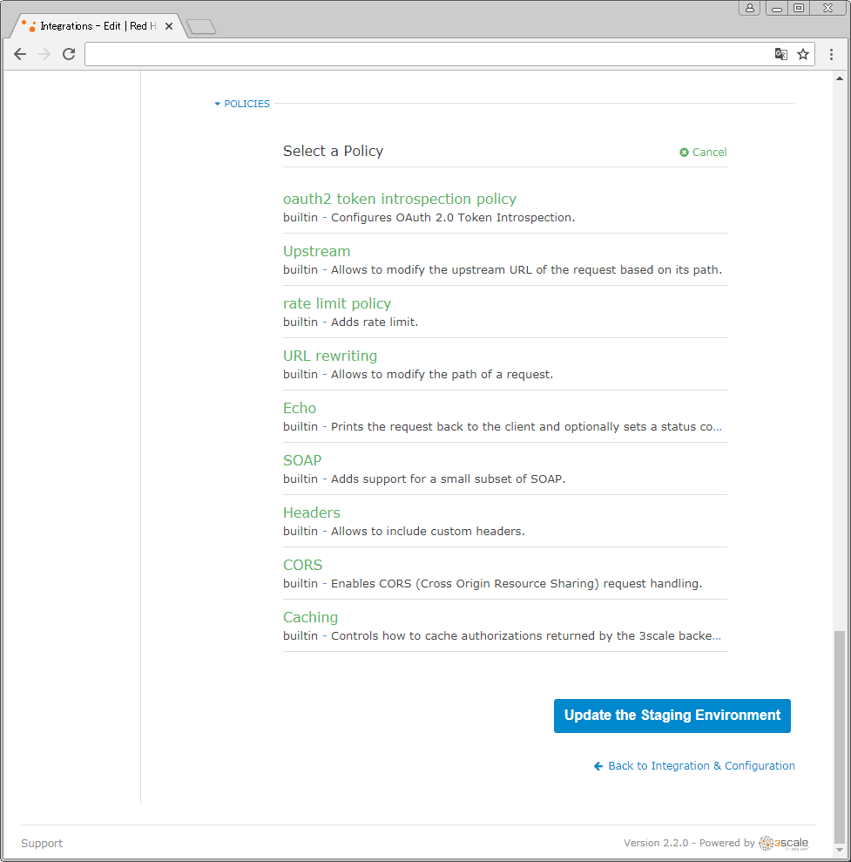Viewport: 851px width, 862px height.
Task: Collapse the Policies section
Action: (x=243, y=104)
